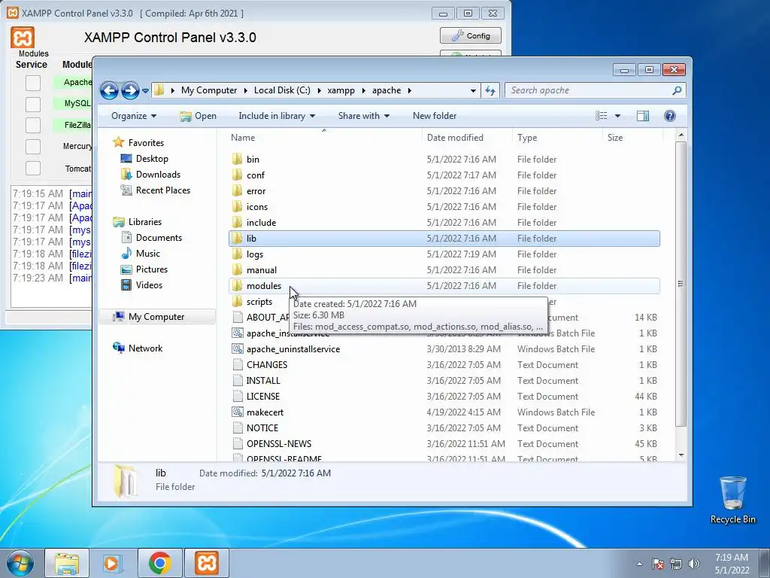Viewport: 770px width, 578px height.
Task: Expand the arrow after apache in breadcrumb
Action: (x=410, y=90)
